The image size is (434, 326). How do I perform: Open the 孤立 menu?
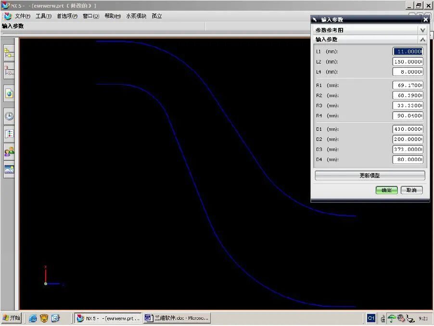pos(157,16)
